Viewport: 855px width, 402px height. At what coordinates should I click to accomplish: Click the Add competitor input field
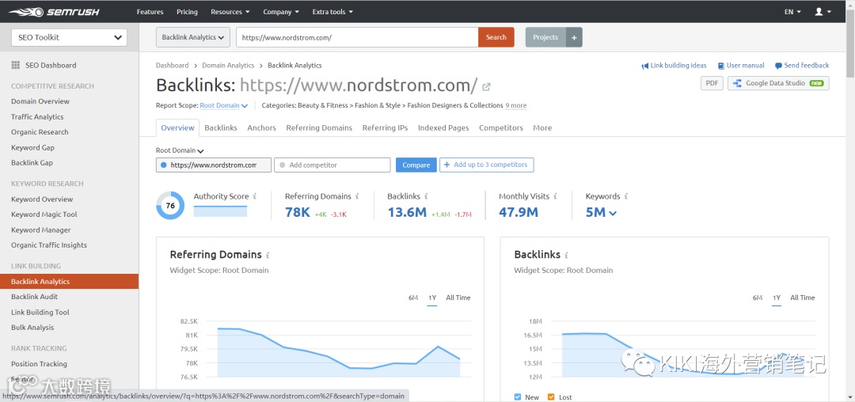(332, 165)
